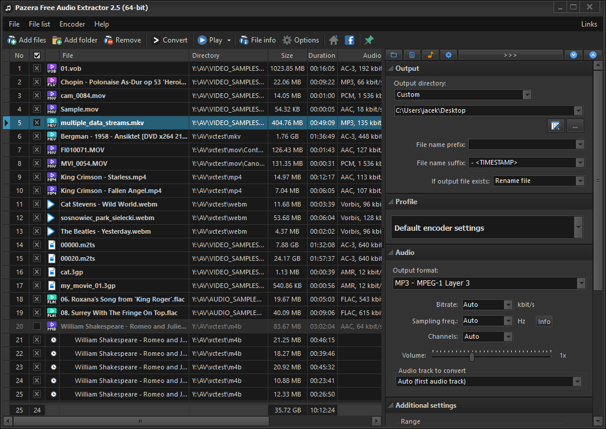This screenshot has height=429, width=606.
Task: Open the C:\Users\jacek\Desktop path dropdown
Action: (578, 110)
